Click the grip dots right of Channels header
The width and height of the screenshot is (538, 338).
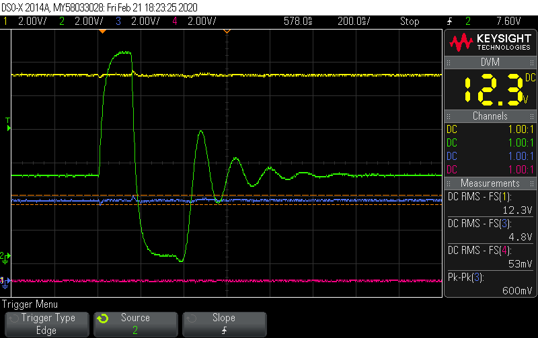(x=532, y=116)
